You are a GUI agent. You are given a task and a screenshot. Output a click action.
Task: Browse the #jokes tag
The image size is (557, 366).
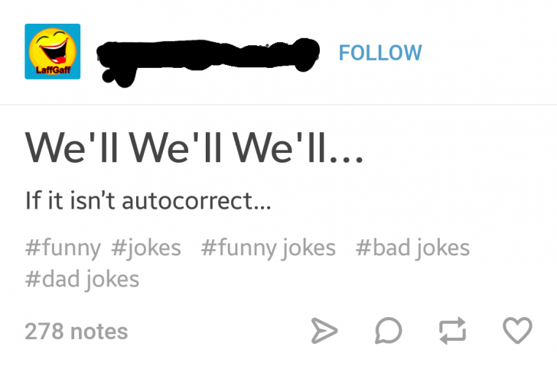[146, 248]
